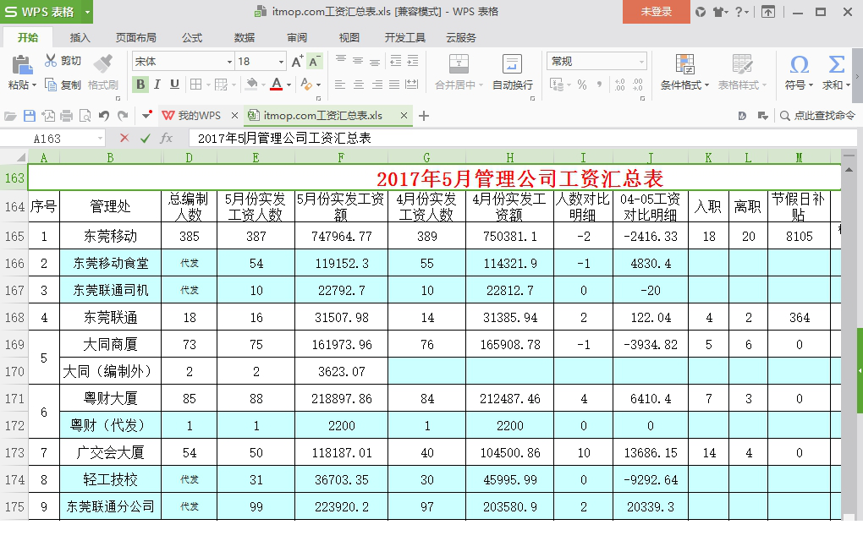The height and width of the screenshot is (541, 863).
Task: Toggle Bold formatting
Action: point(140,85)
